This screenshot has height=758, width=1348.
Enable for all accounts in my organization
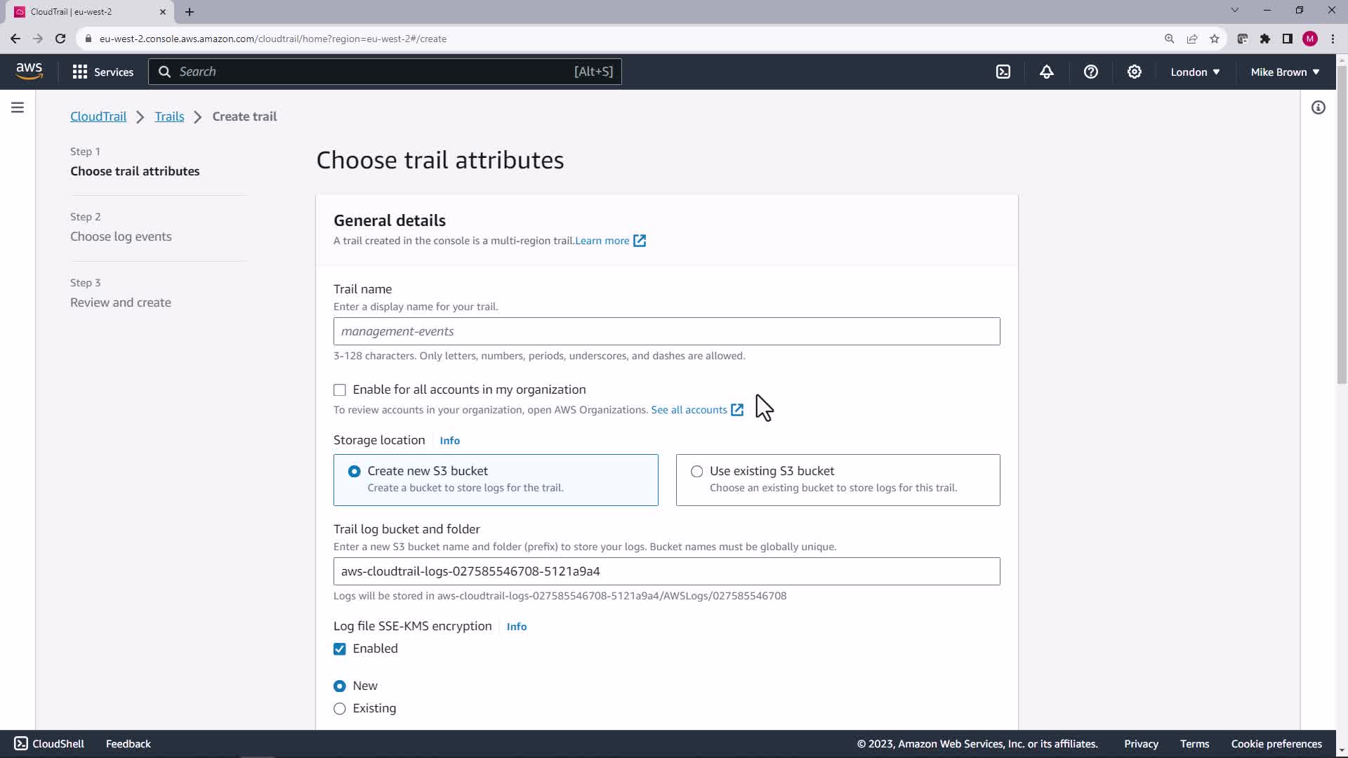click(x=340, y=390)
